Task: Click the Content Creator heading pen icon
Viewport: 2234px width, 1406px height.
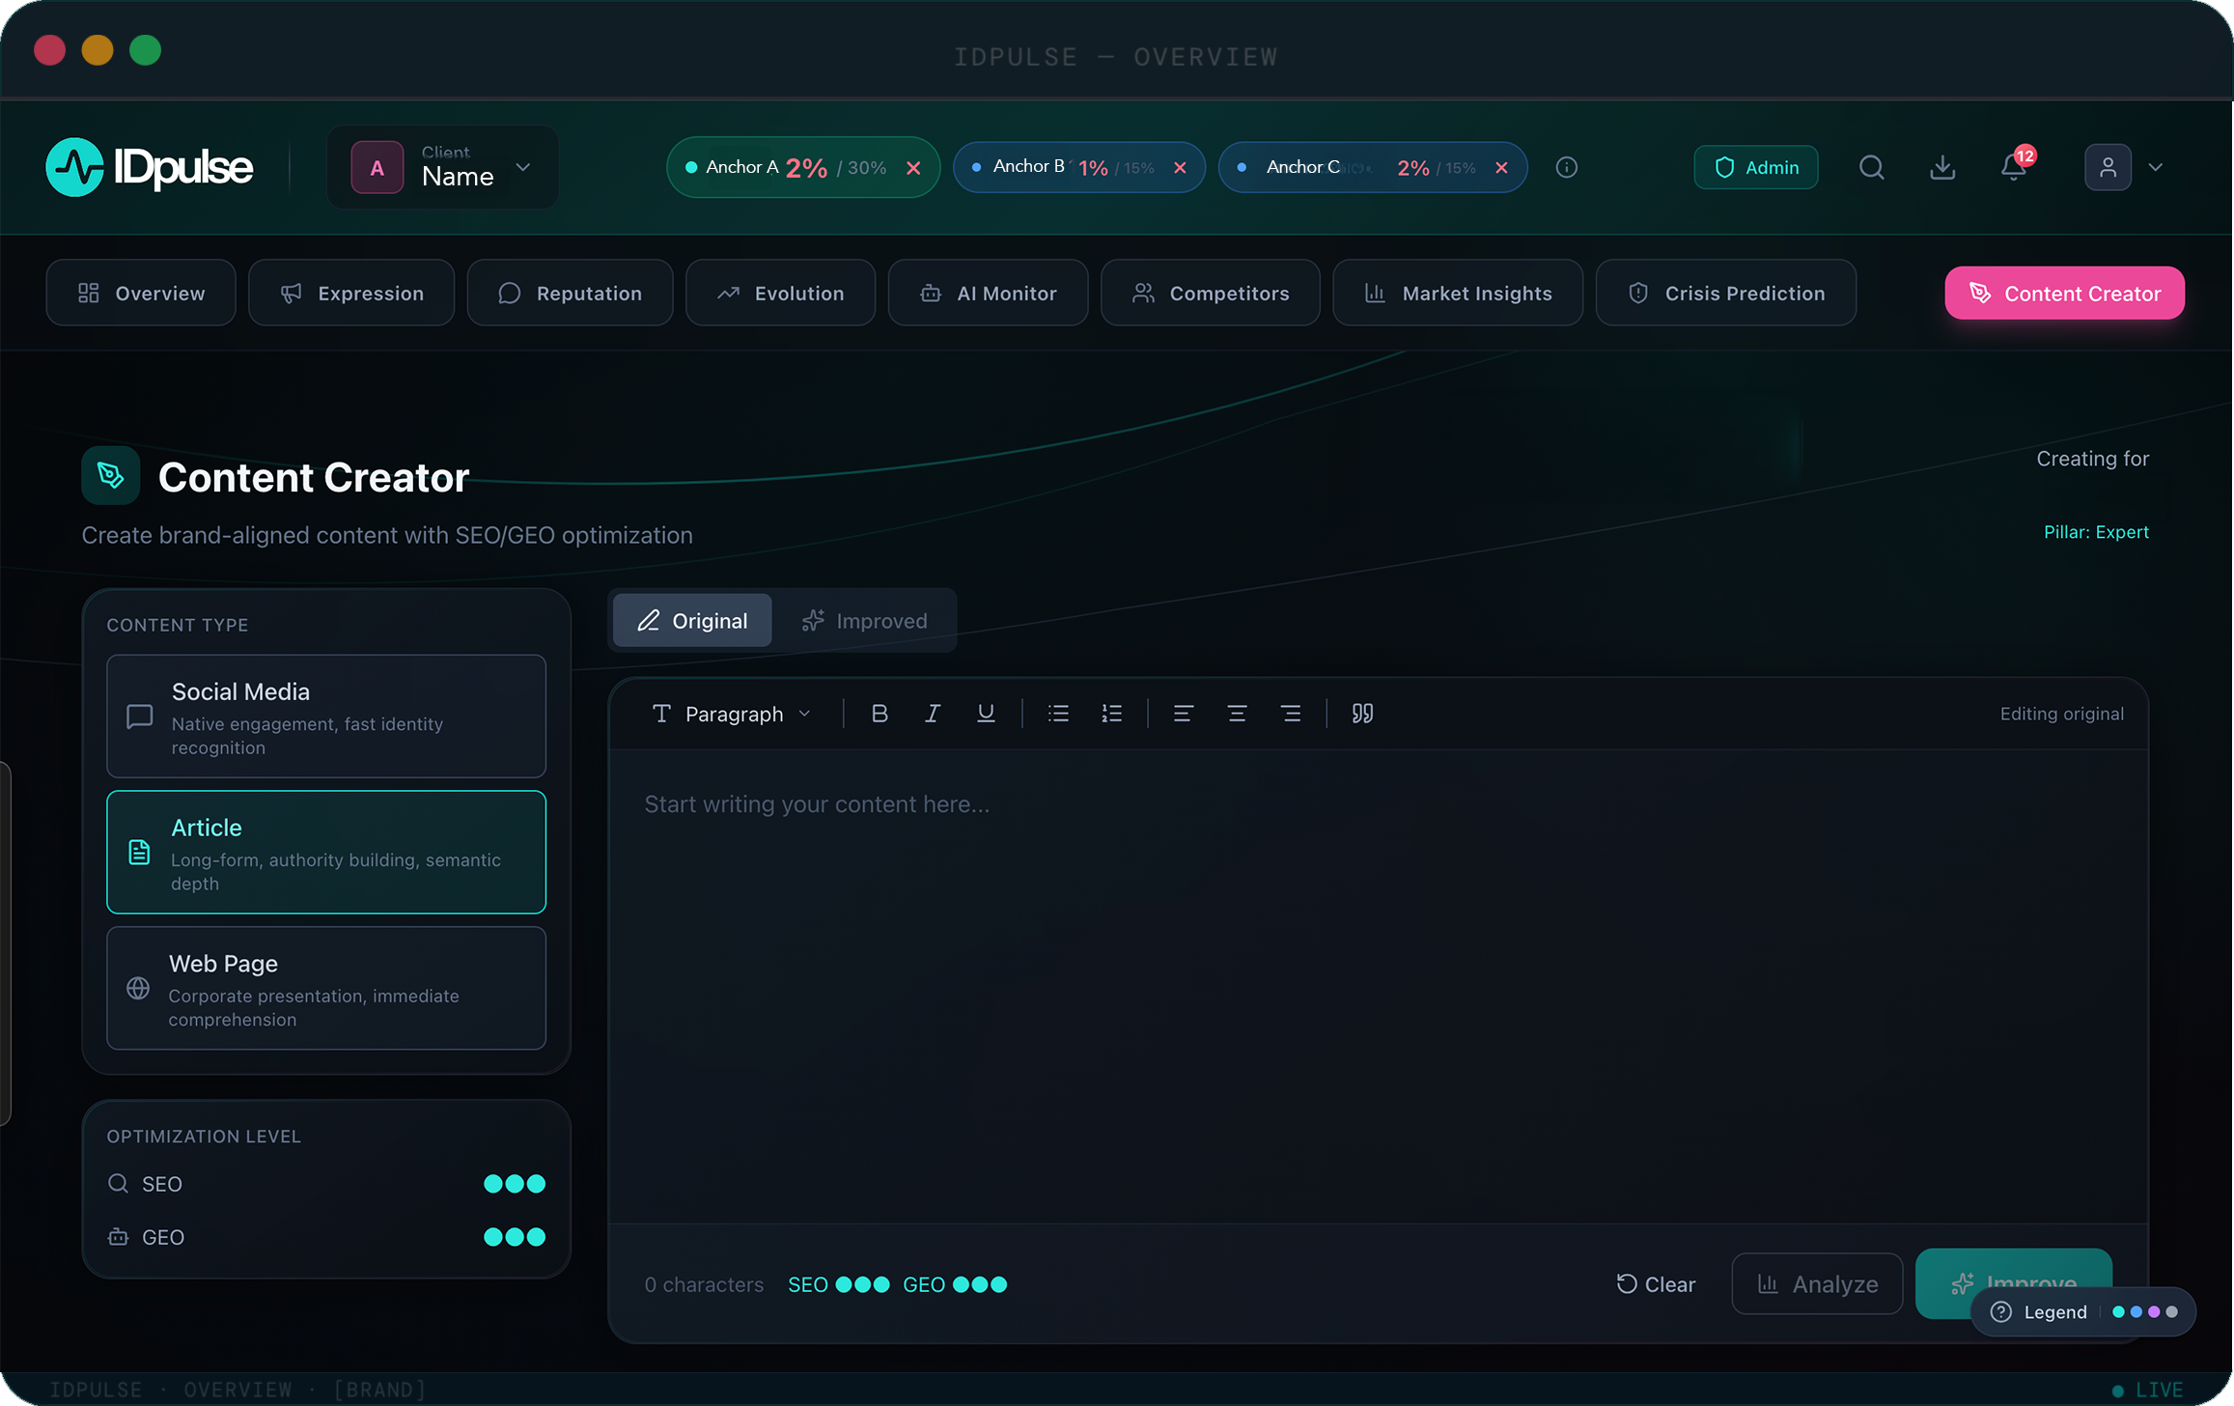Action: (x=110, y=475)
